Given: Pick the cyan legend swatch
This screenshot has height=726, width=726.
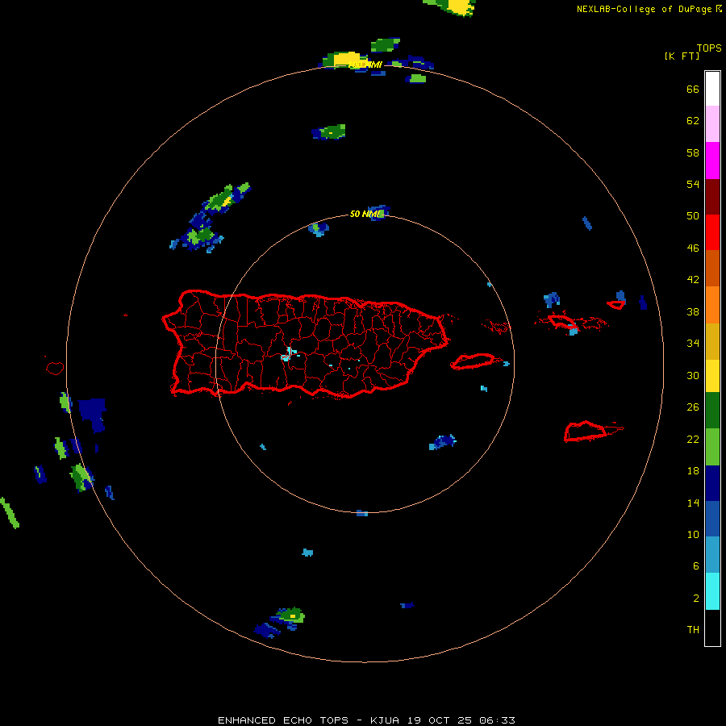Looking at the screenshot, I should coord(712,591).
